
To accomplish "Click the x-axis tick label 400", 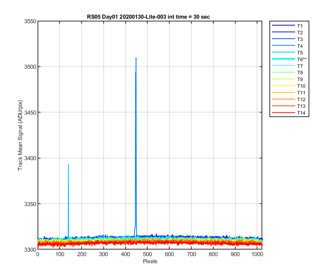I will [125, 254].
